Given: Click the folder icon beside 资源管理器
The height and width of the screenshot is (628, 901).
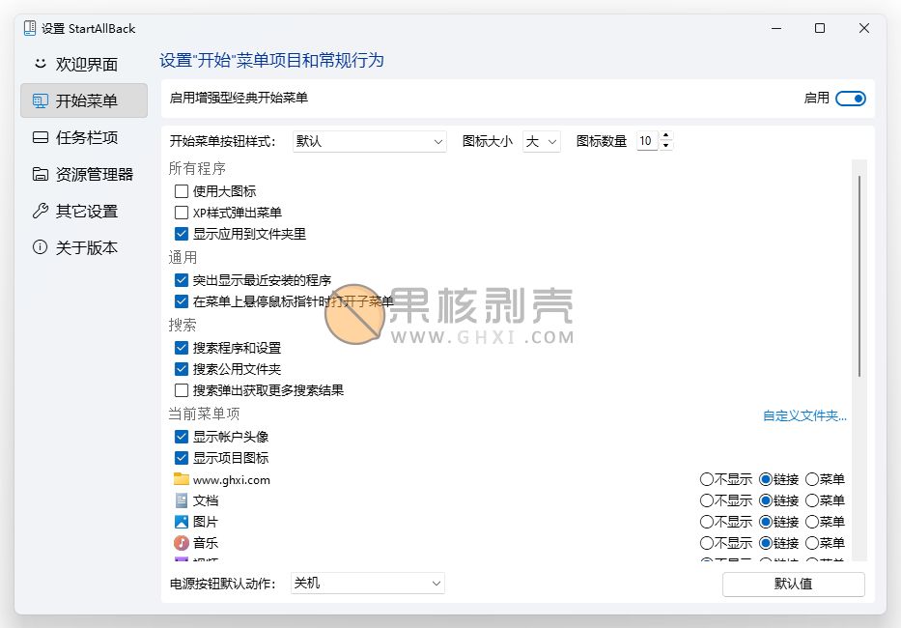Looking at the screenshot, I should pyautogui.click(x=41, y=174).
